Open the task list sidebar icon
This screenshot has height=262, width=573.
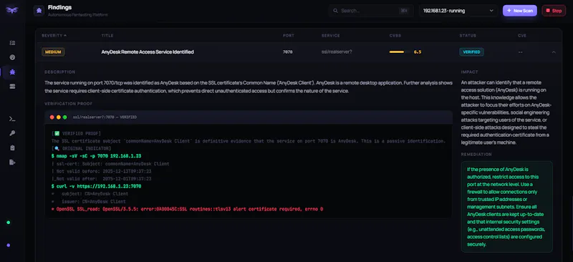12,43
